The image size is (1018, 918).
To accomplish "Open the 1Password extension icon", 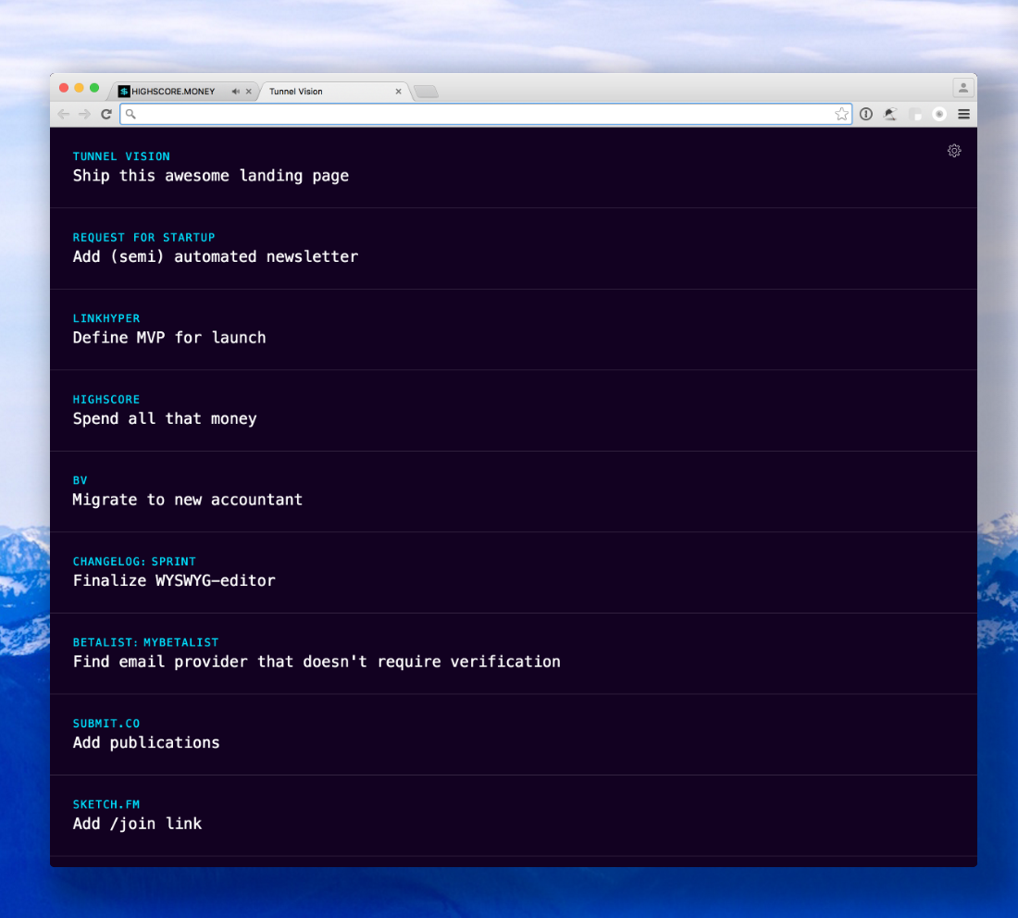I will point(866,114).
